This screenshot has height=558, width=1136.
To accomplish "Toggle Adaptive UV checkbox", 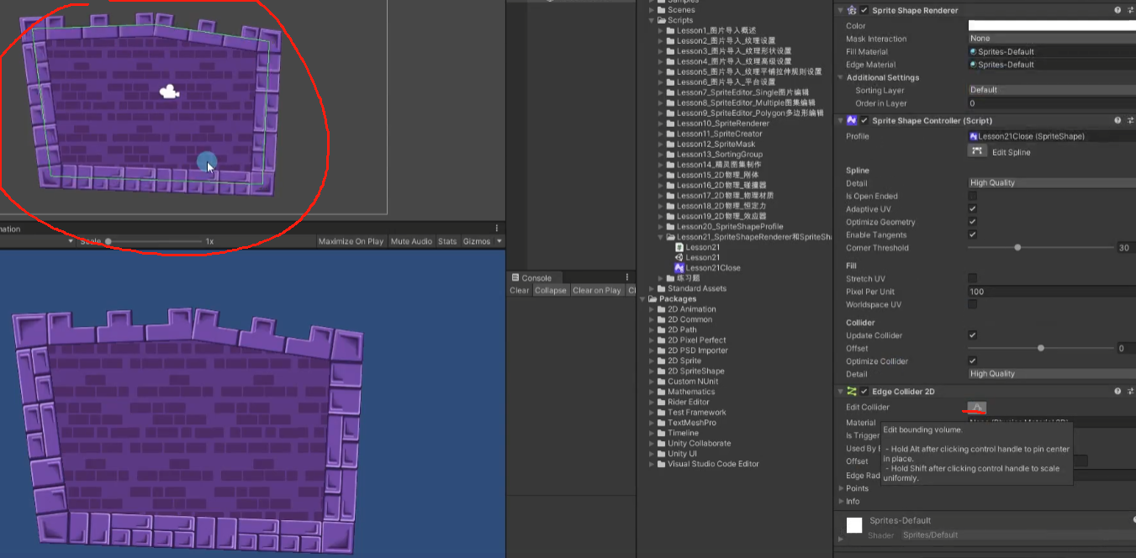I will [972, 208].
